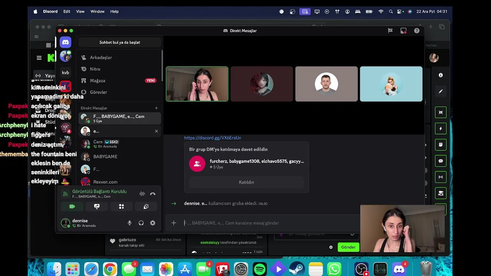Open Spotify from the Dock
The height and width of the screenshot is (276, 491).
tap(260, 269)
